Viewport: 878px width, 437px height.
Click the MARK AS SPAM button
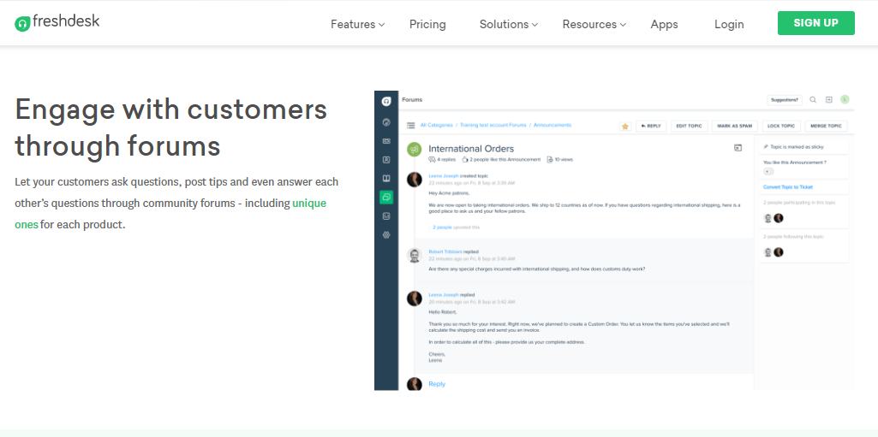tap(735, 127)
